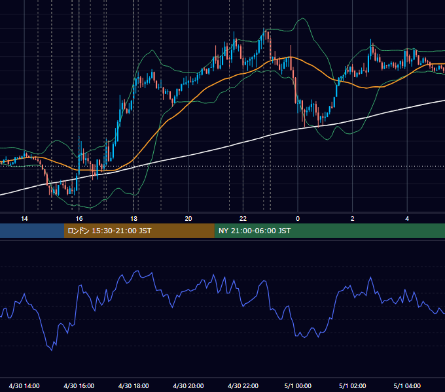Click the 4/30 18:00 date label
The height and width of the screenshot is (392, 445).
click(133, 385)
